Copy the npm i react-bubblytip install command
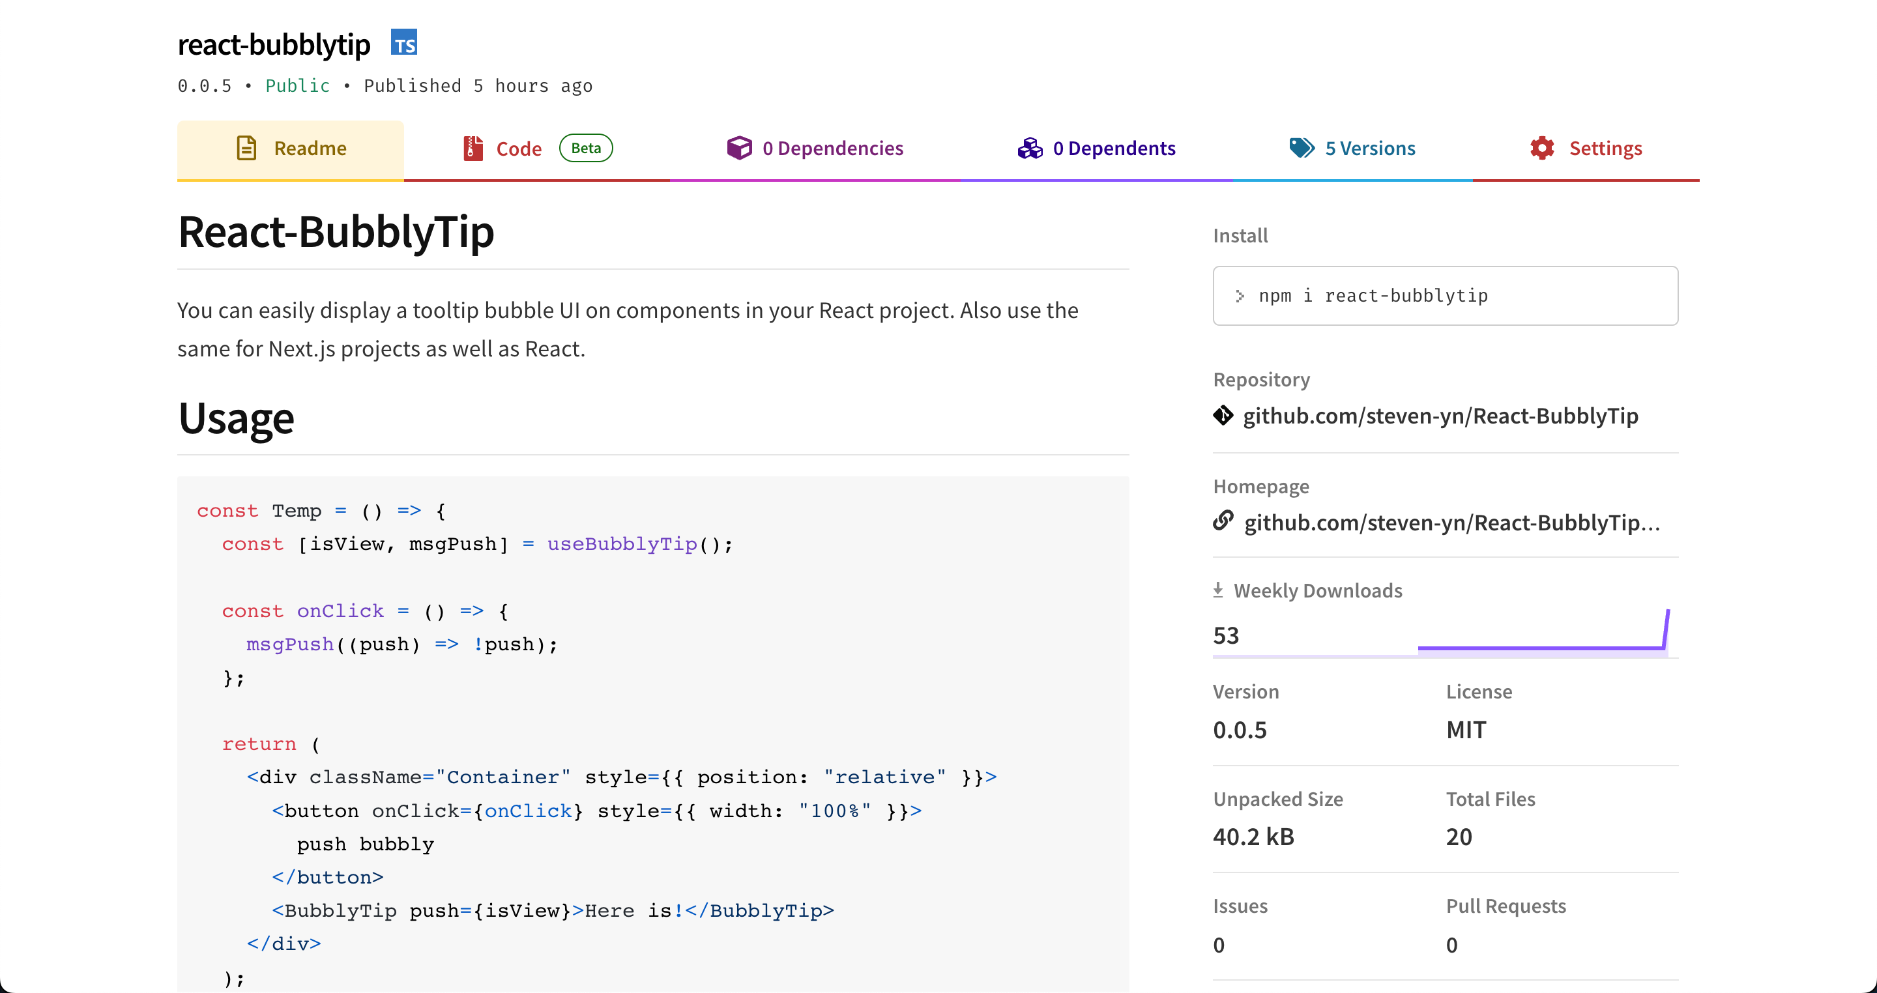This screenshot has width=1877, height=993. point(1445,296)
